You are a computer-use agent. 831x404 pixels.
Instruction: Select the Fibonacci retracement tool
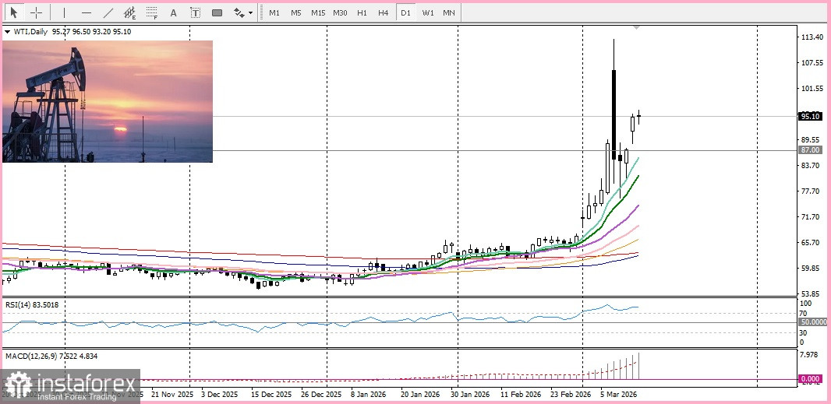pos(151,12)
